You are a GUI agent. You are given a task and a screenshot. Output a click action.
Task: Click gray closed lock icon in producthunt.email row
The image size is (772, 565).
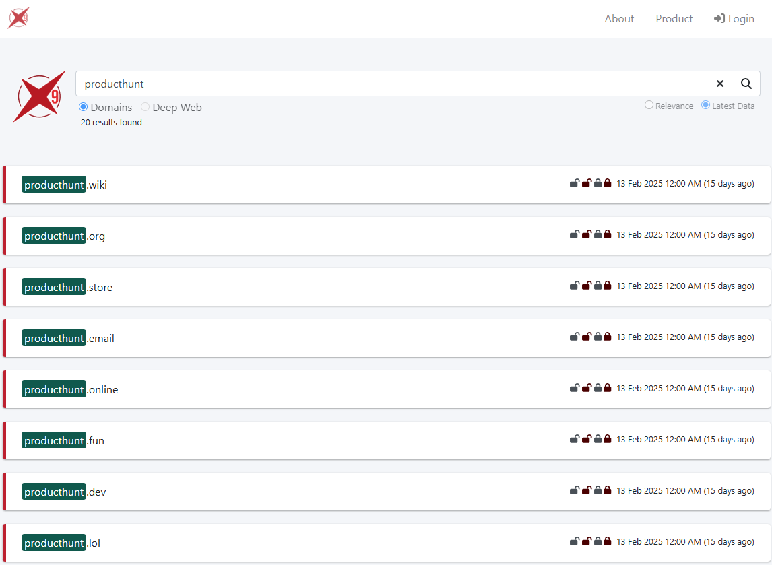(598, 337)
